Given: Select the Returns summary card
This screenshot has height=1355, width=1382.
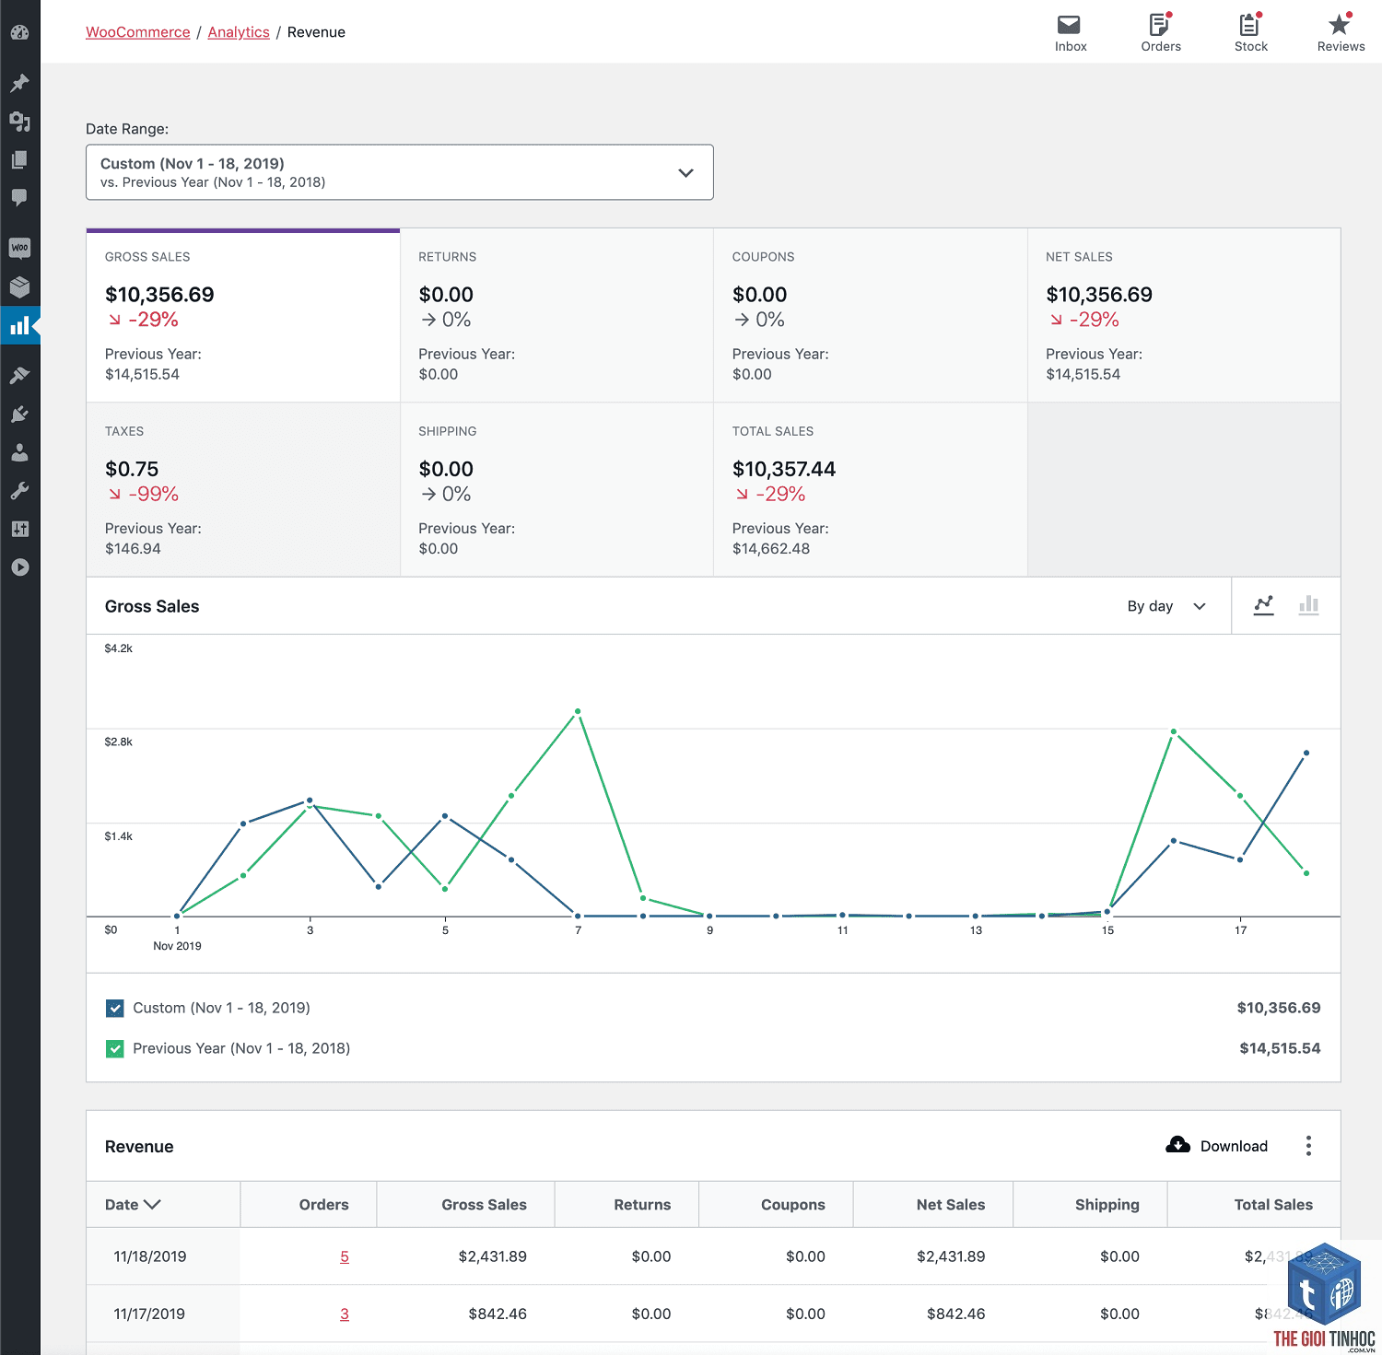Looking at the screenshot, I should pos(556,315).
